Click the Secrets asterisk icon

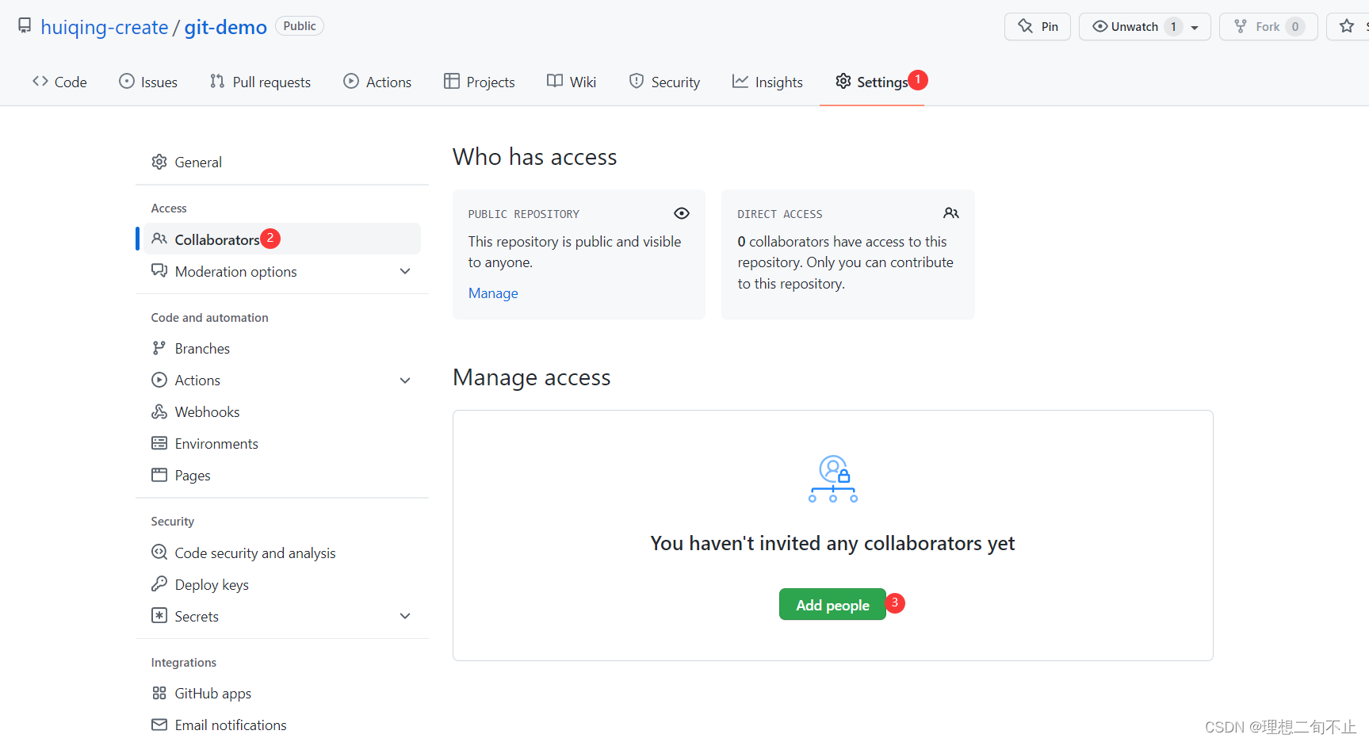(159, 615)
